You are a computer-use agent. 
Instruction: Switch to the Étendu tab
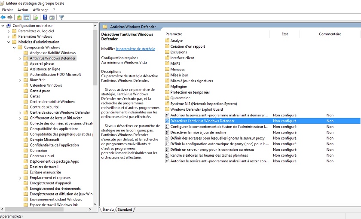108,210
